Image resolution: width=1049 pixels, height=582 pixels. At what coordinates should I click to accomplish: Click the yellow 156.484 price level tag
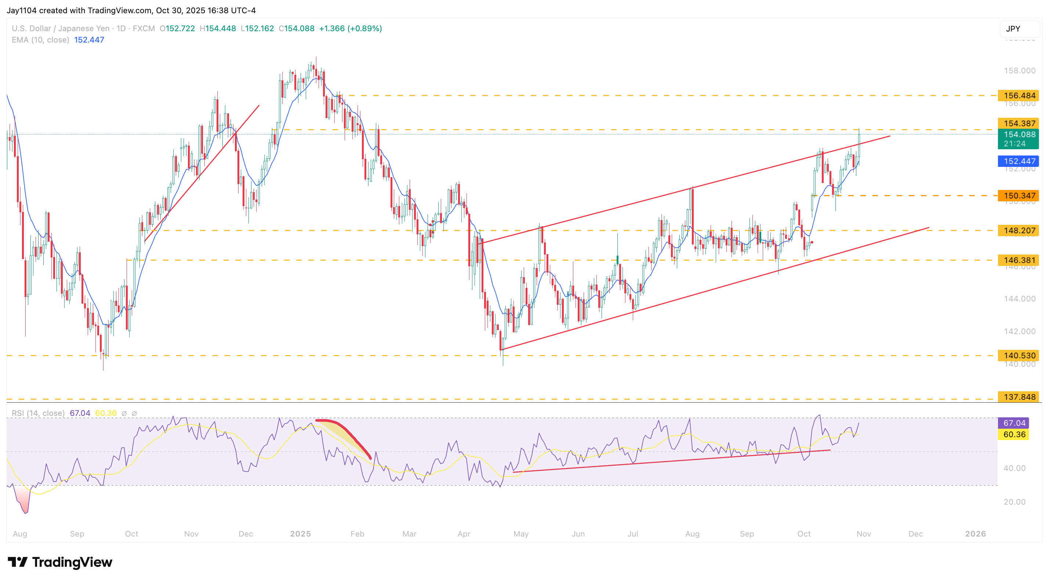pos(1019,96)
